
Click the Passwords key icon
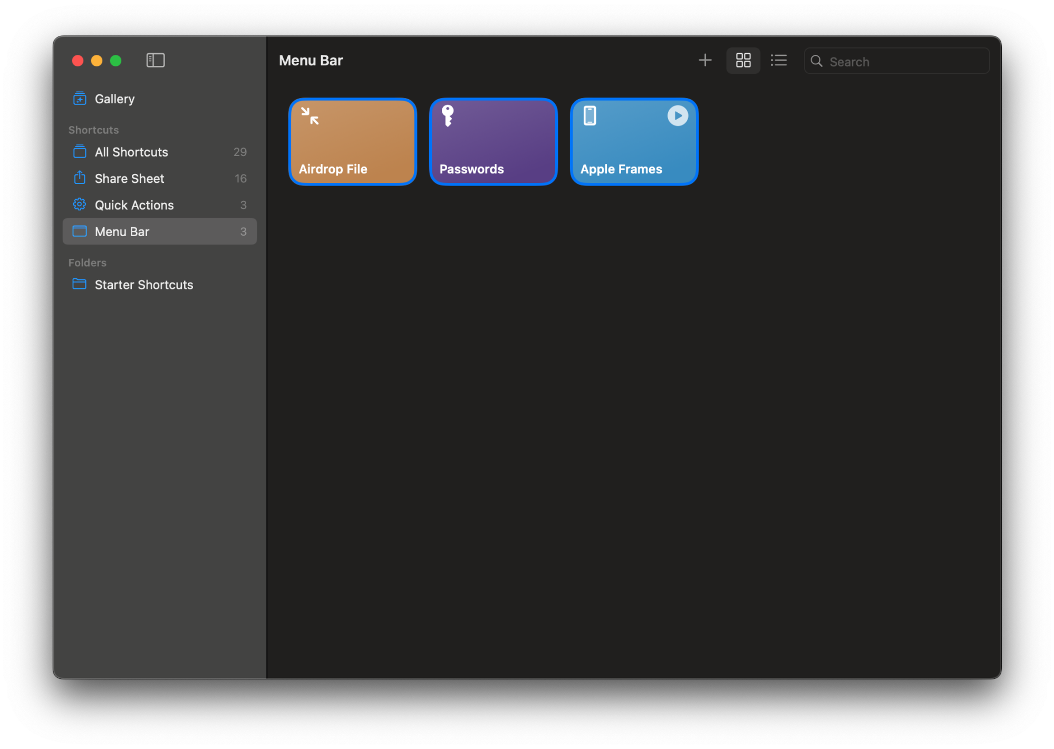[448, 115]
